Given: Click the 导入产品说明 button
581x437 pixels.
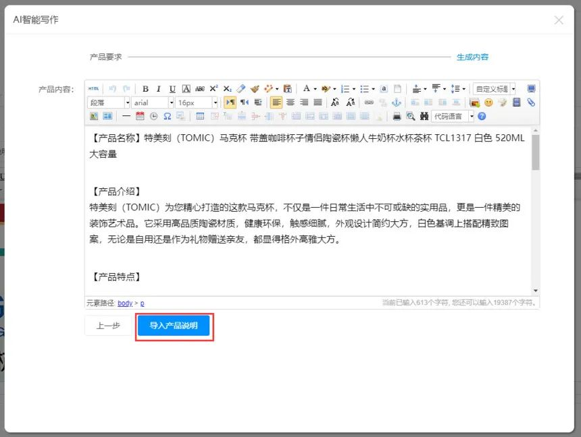Looking at the screenshot, I should [174, 326].
